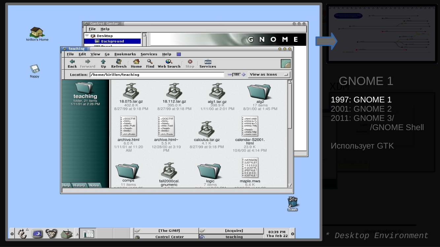
Task: Click the Control Center tree scroll-up arrow
Action: click(x=145, y=35)
